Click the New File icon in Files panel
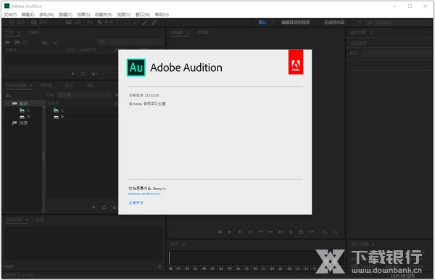Viewport: 435px width, 280px height. [25, 42]
